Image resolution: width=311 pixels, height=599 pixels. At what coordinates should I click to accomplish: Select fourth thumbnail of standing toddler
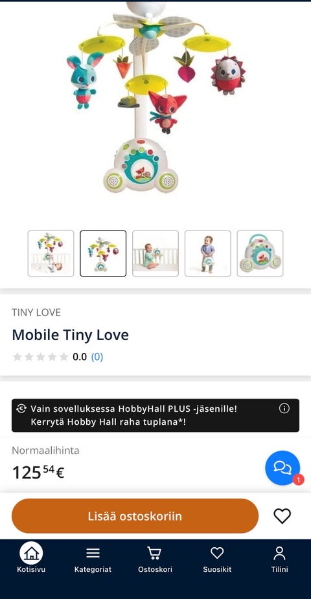point(208,253)
